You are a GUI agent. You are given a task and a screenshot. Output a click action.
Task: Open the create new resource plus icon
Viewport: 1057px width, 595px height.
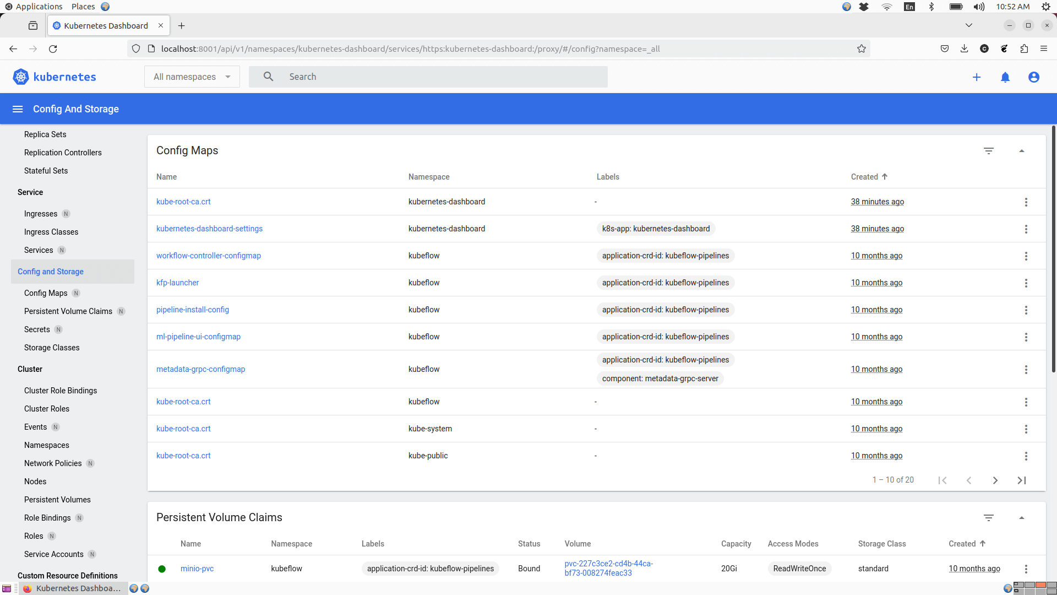tap(977, 77)
